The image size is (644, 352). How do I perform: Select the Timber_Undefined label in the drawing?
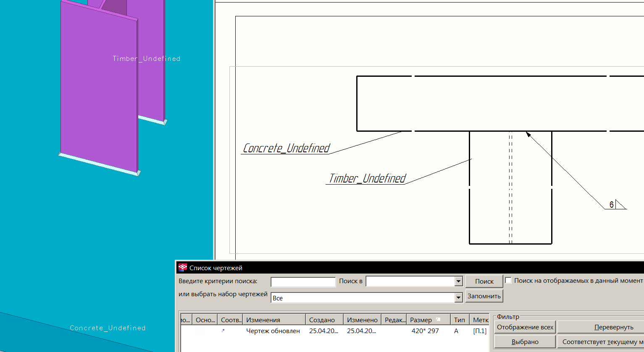[x=367, y=179]
